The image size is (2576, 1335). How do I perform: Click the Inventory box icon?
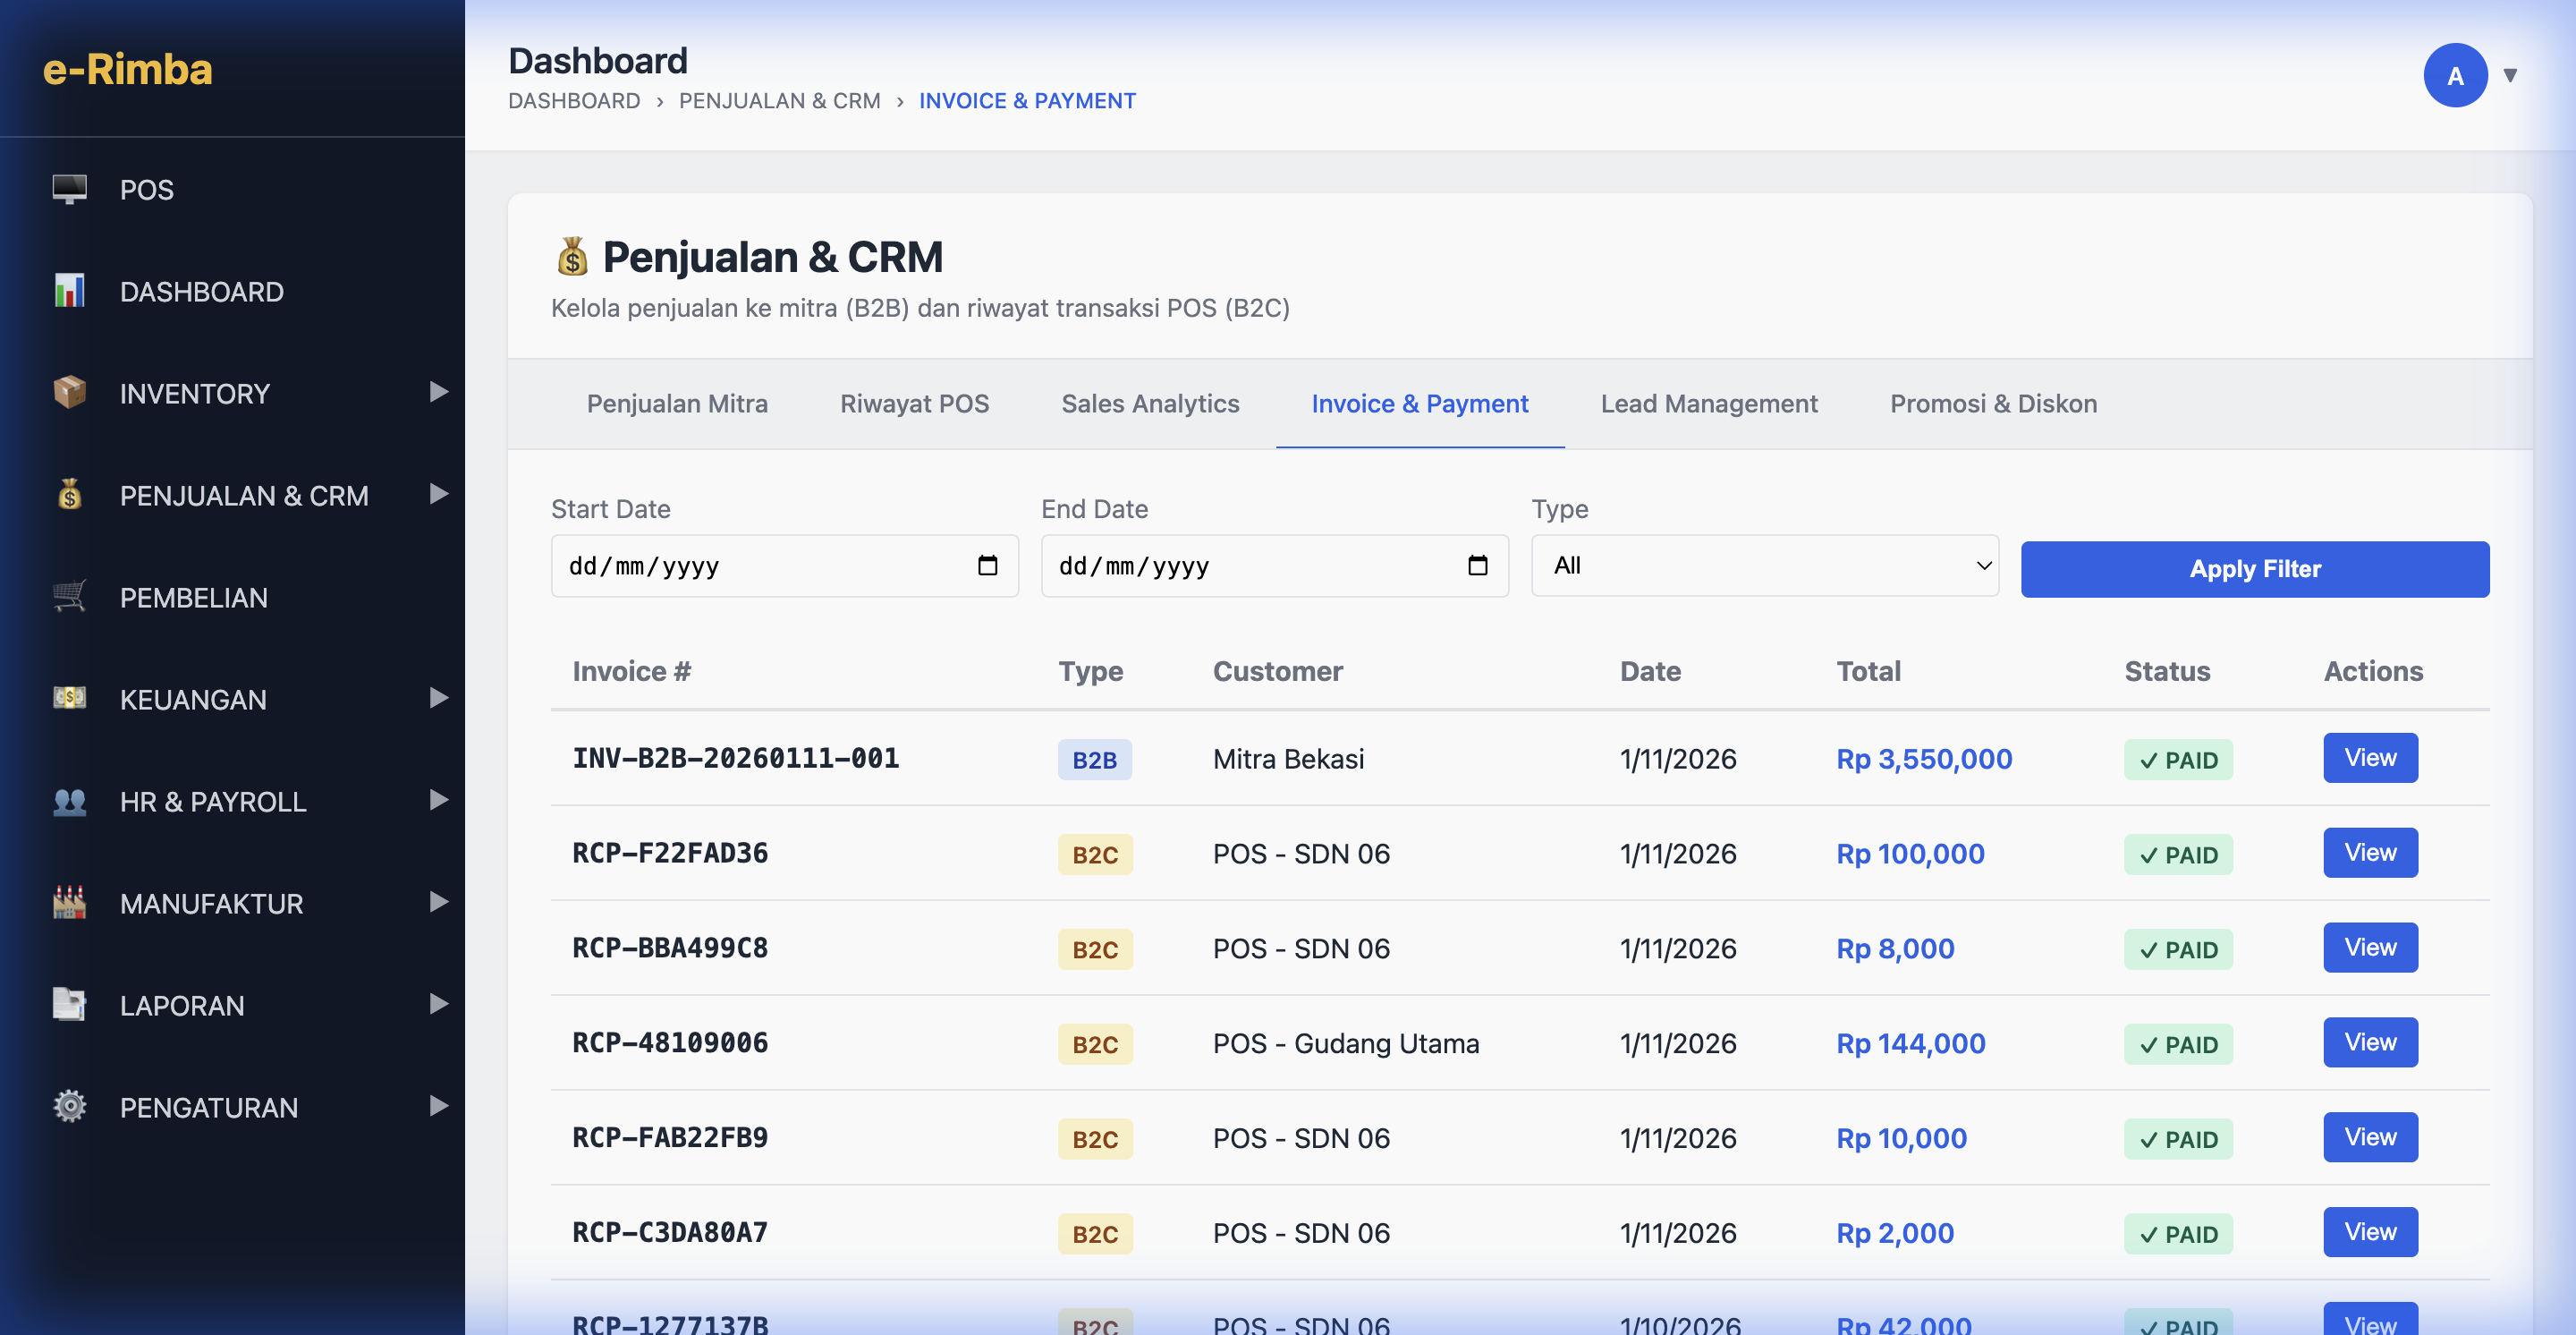[69, 393]
